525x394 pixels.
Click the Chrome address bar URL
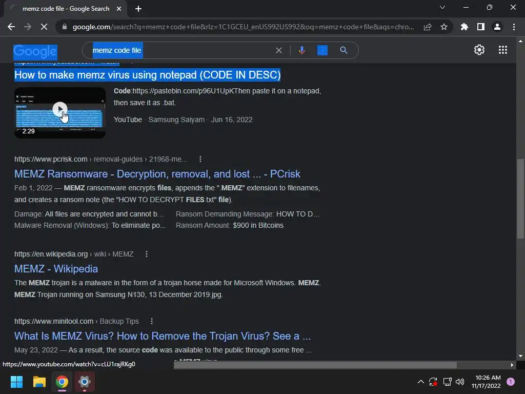click(243, 27)
